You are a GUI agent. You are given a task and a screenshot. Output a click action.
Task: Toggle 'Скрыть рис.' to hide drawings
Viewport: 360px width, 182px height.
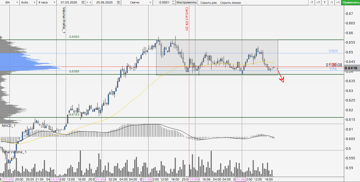209,3
